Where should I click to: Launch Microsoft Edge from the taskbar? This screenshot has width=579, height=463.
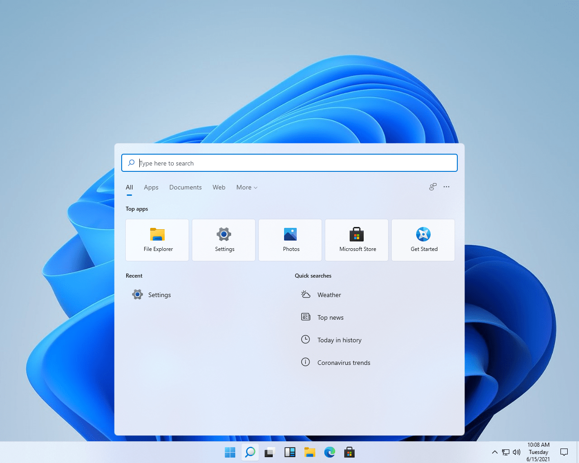pos(330,452)
